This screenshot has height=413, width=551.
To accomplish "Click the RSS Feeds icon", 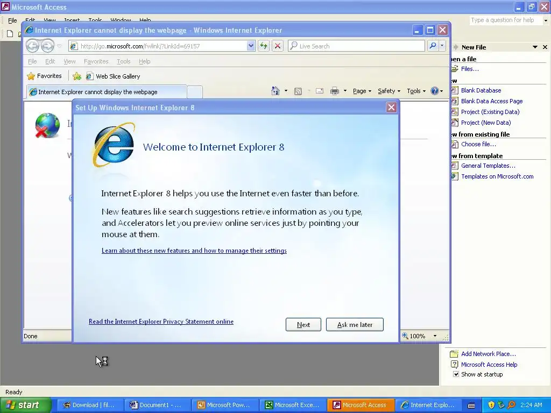I will coord(298,91).
